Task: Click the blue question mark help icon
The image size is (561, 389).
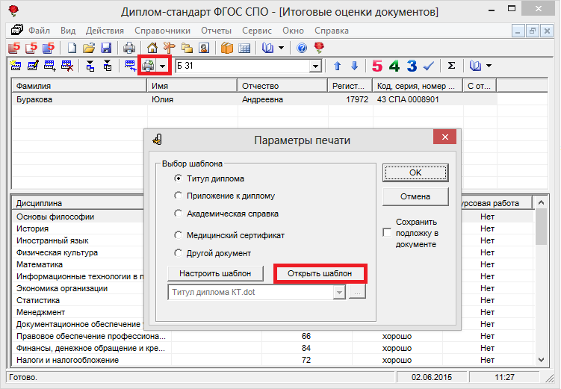Action: click(x=302, y=48)
